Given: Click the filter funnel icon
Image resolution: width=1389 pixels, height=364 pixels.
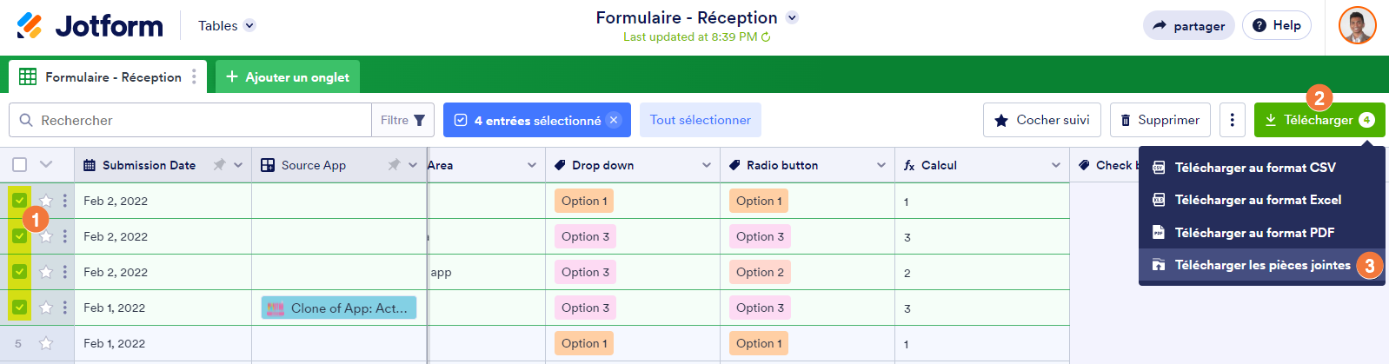Looking at the screenshot, I should (419, 120).
